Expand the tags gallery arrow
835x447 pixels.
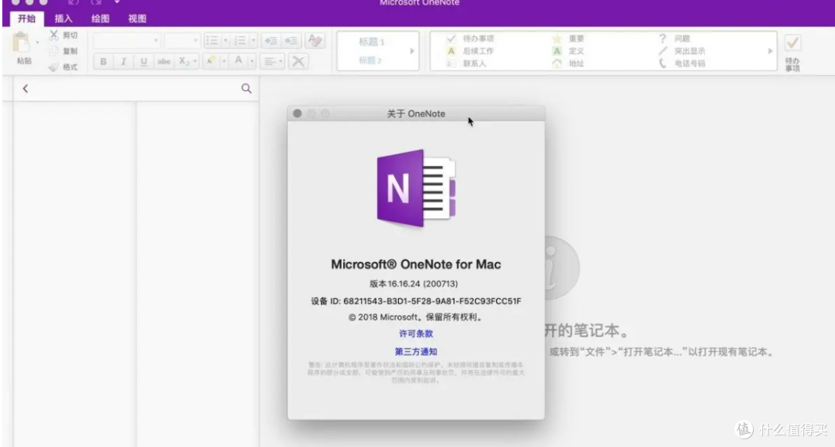(x=770, y=51)
